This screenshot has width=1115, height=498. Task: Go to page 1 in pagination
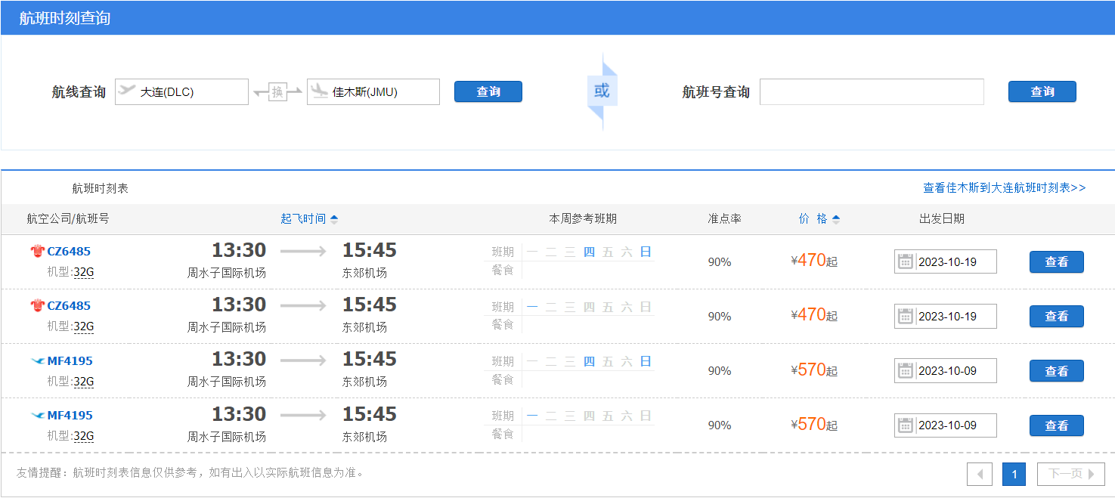pyautogui.click(x=1014, y=474)
